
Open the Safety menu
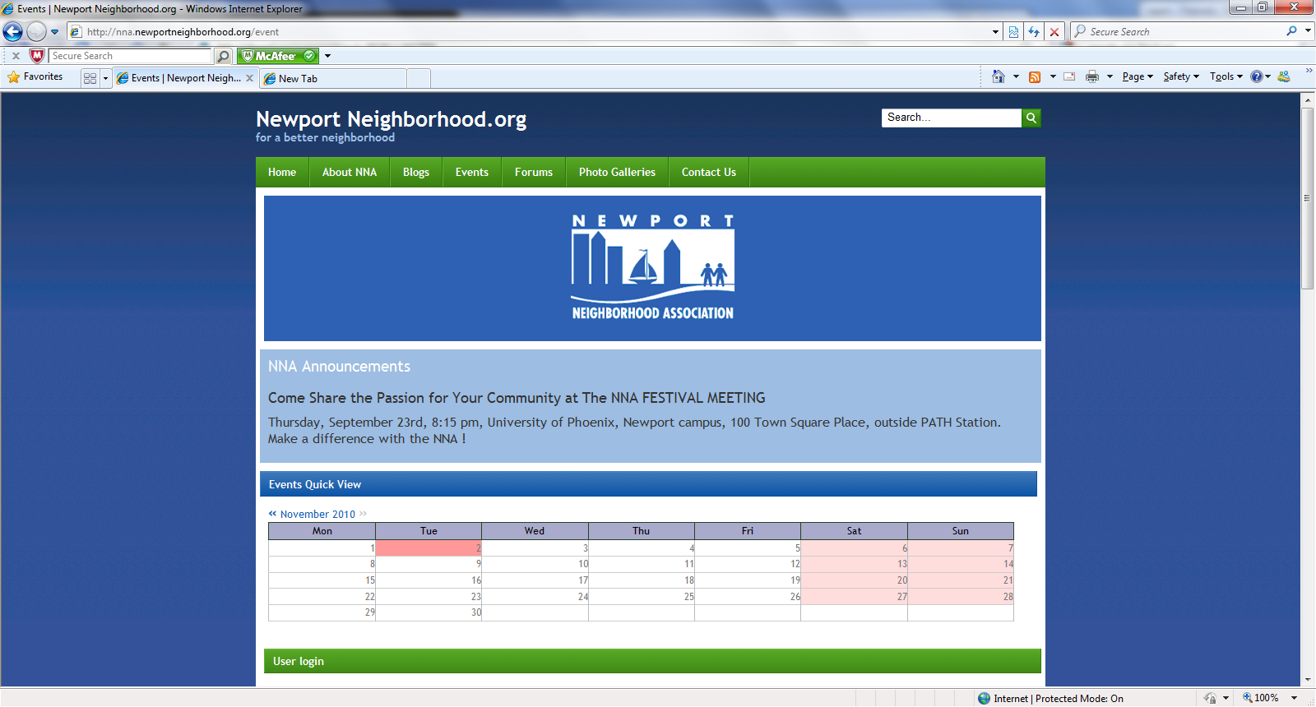point(1181,76)
